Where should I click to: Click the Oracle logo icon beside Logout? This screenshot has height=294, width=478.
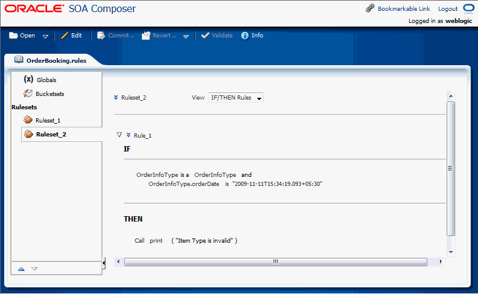[468, 8]
